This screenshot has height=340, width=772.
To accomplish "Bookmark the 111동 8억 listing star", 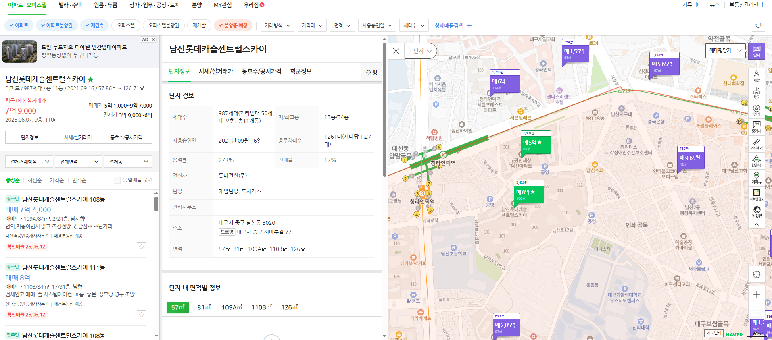I will [141, 315].
